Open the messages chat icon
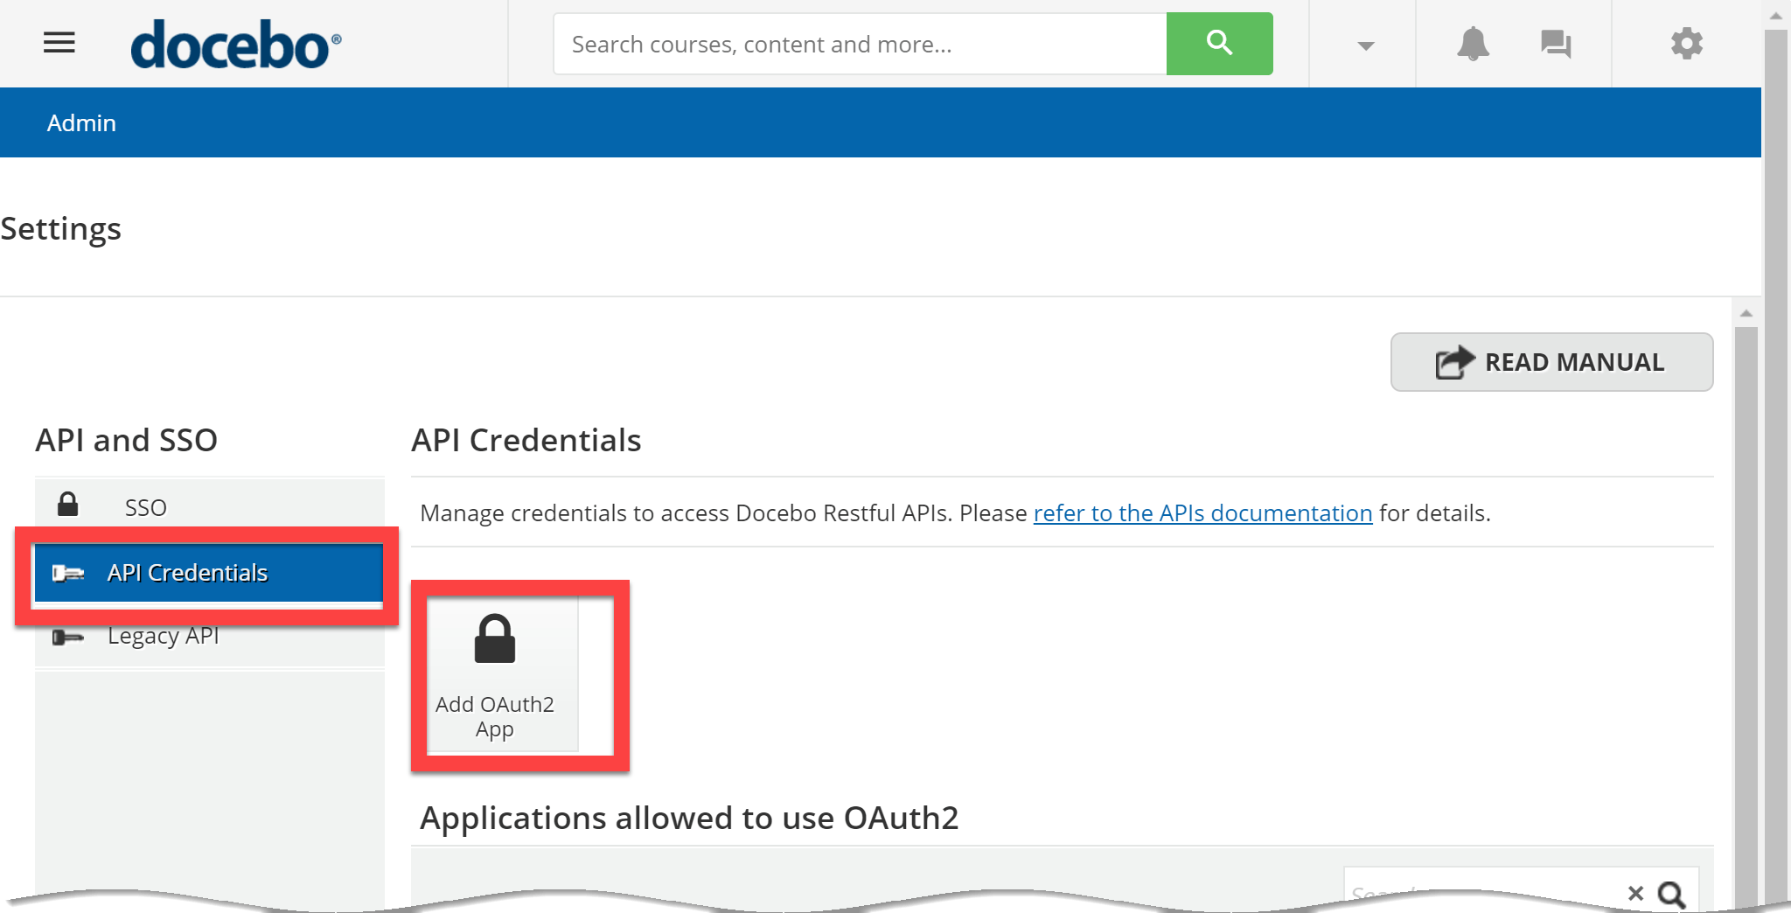This screenshot has height=913, width=1791. pos(1556,44)
